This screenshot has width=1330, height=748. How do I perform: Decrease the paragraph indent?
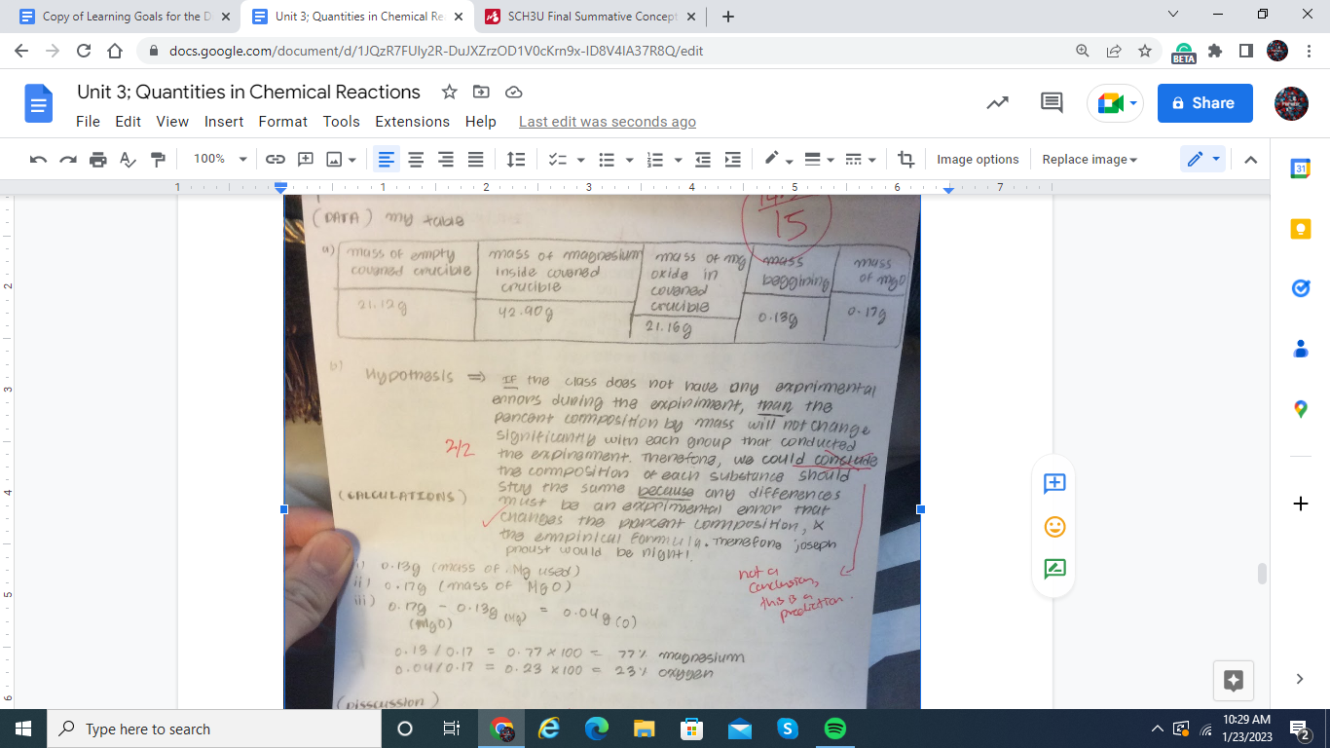703,160
